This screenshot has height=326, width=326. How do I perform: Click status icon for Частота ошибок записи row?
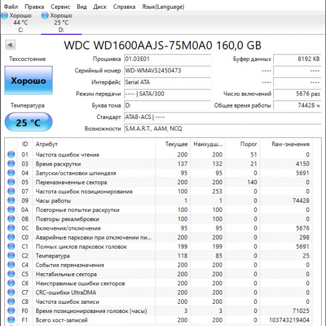(11, 302)
